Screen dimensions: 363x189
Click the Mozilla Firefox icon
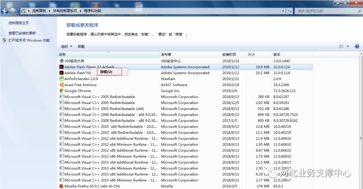click(62, 186)
